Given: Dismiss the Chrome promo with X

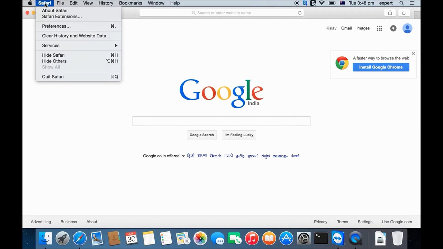Looking at the screenshot, I should (x=413, y=54).
